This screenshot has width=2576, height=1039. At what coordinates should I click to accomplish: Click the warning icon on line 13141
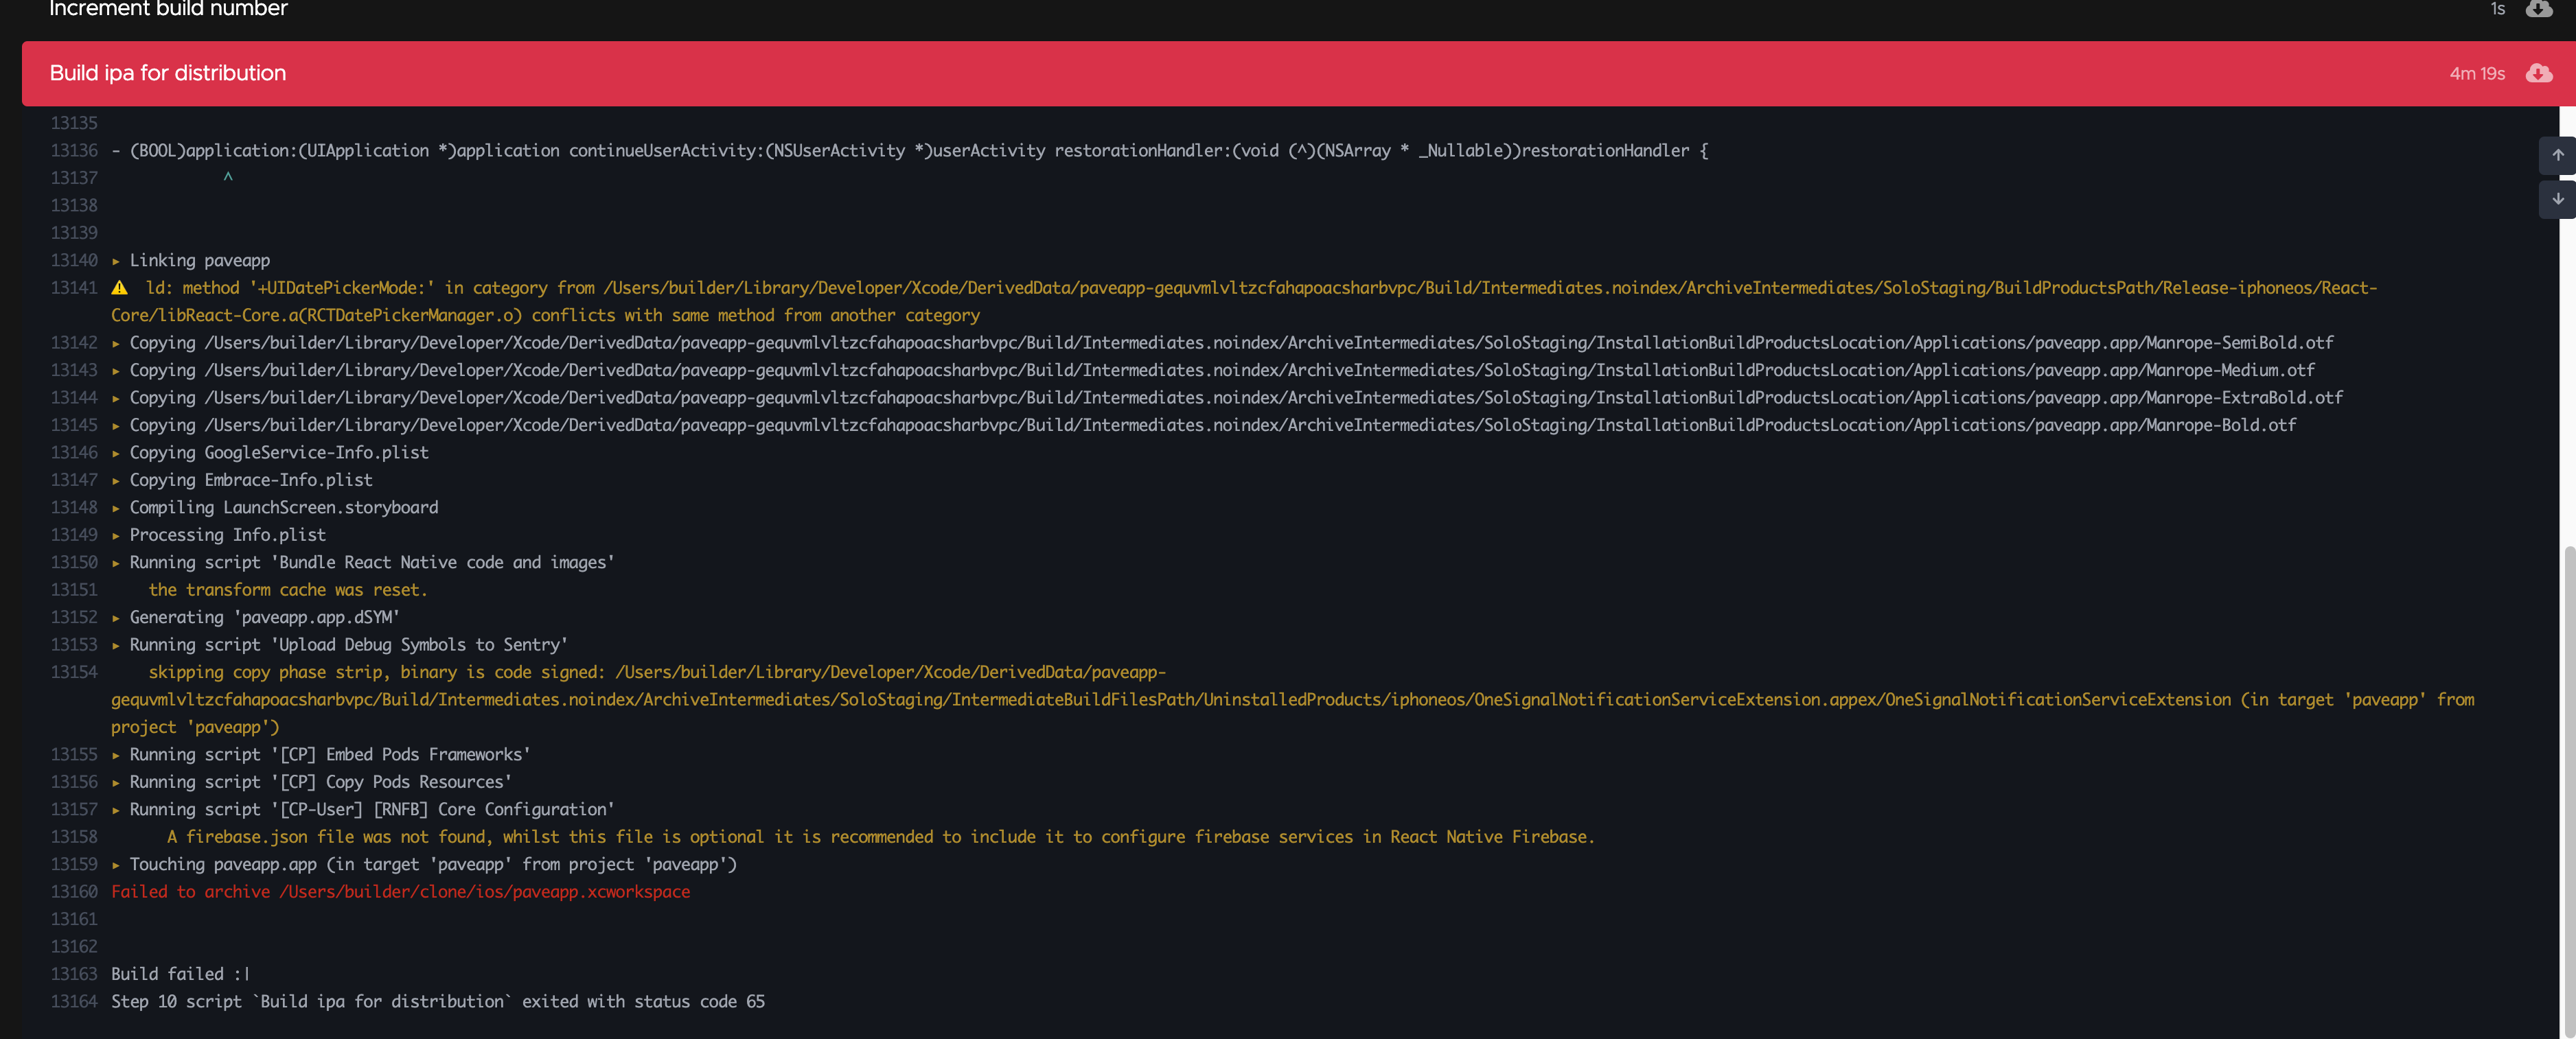pos(119,288)
